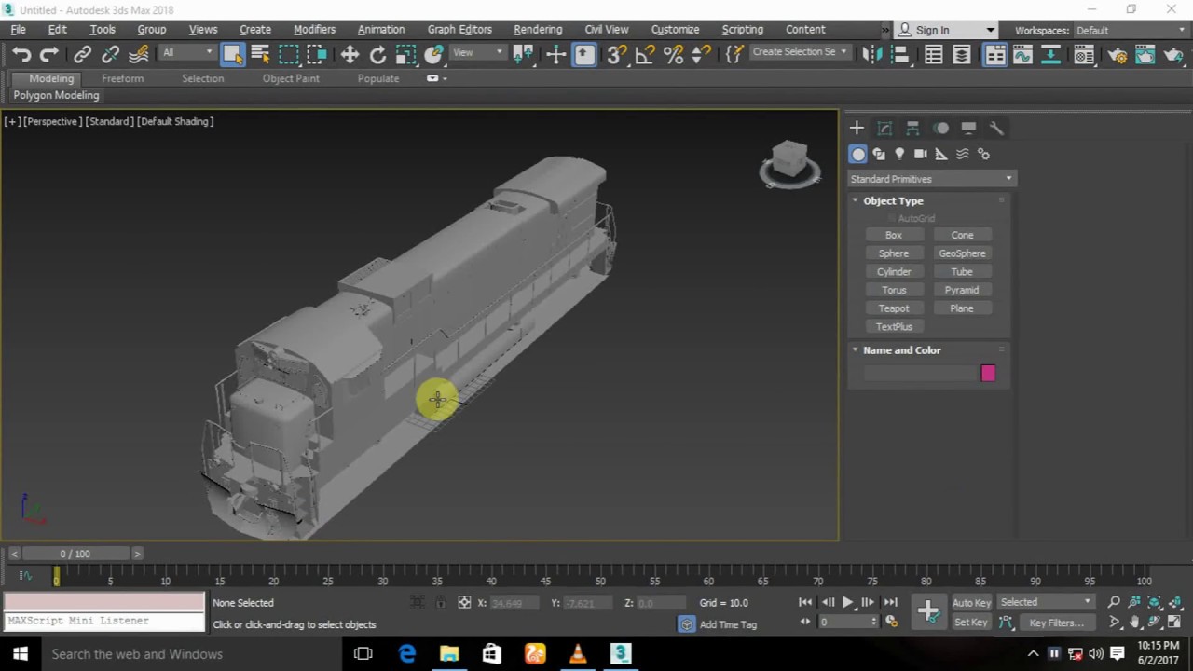
Task: Toggle Spinner Snap
Action: click(702, 55)
